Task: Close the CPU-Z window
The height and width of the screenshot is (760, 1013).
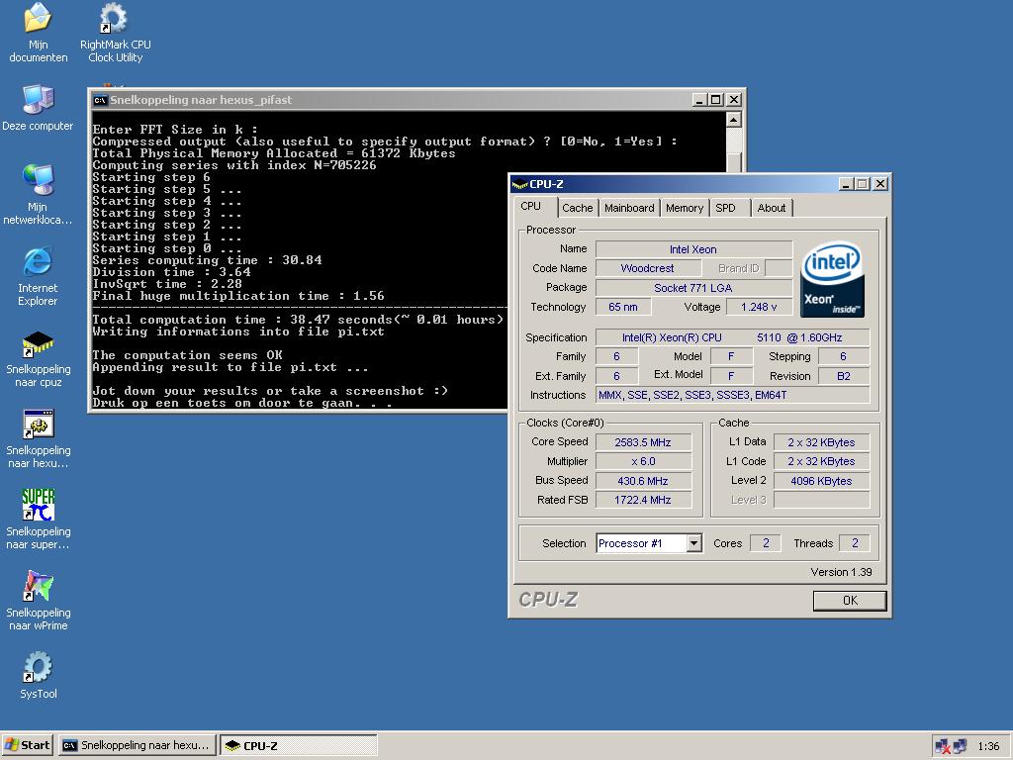Action: (x=879, y=184)
